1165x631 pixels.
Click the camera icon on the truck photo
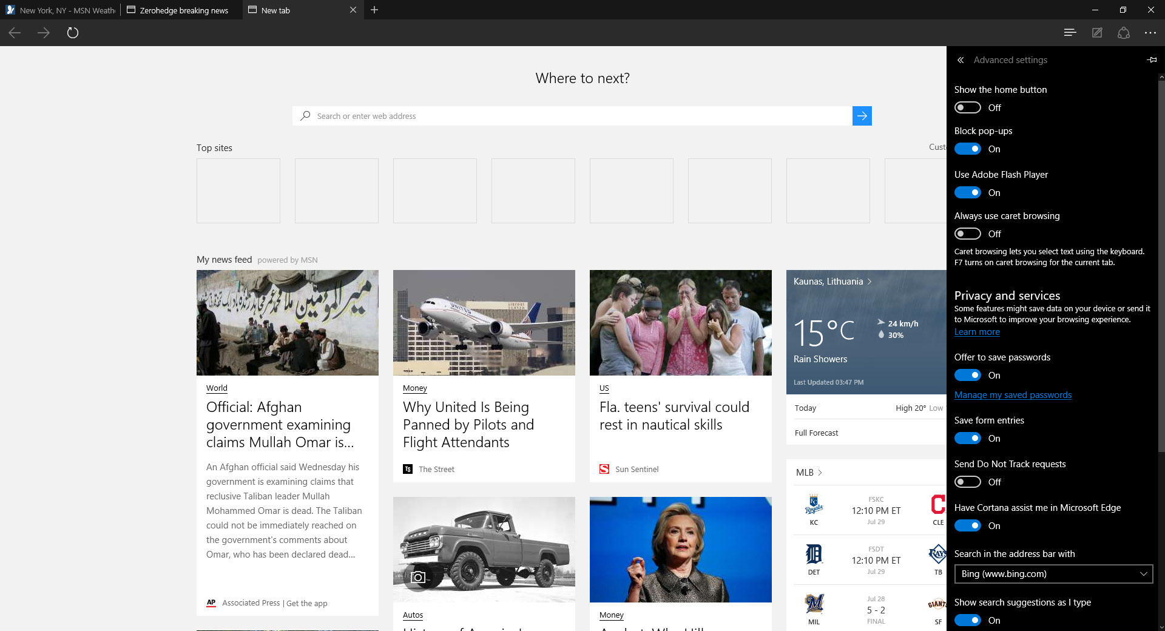pyautogui.click(x=417, y=578)
